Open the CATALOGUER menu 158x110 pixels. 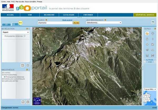point(69,15)
